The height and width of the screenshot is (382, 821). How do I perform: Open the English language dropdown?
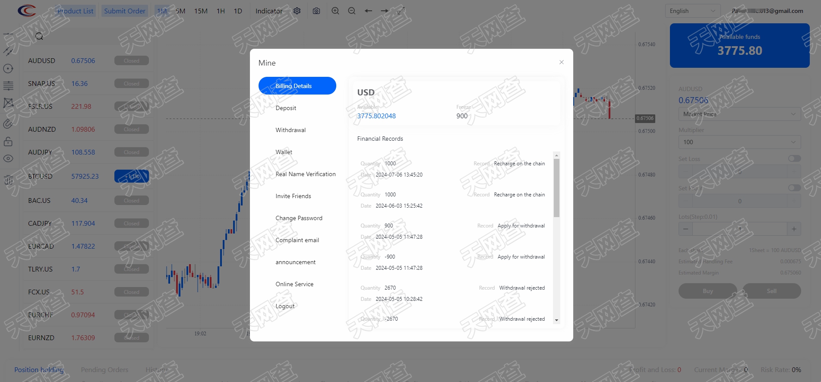(692, 11)
